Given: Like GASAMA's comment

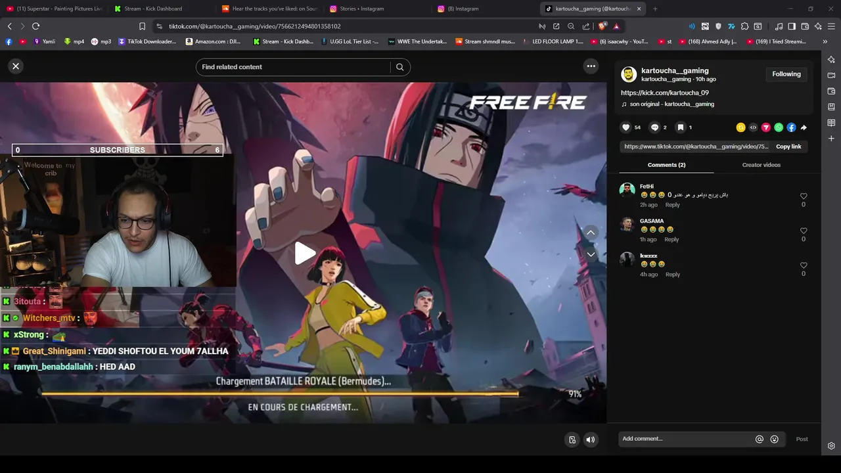Looking at the screenshot, I should click(804, 231).
